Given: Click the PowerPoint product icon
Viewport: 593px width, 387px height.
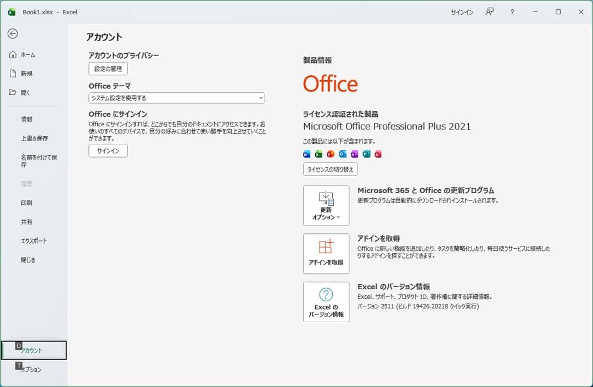Looking at the screenshot, I should 330,154.
